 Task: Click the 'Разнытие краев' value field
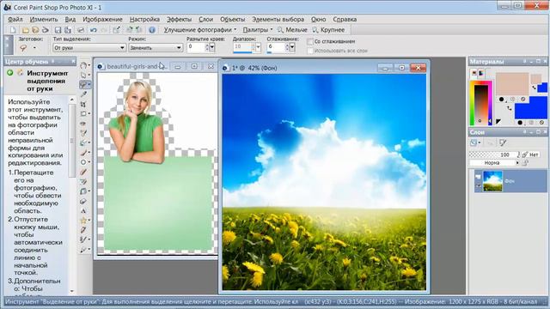tap(196, 46)
